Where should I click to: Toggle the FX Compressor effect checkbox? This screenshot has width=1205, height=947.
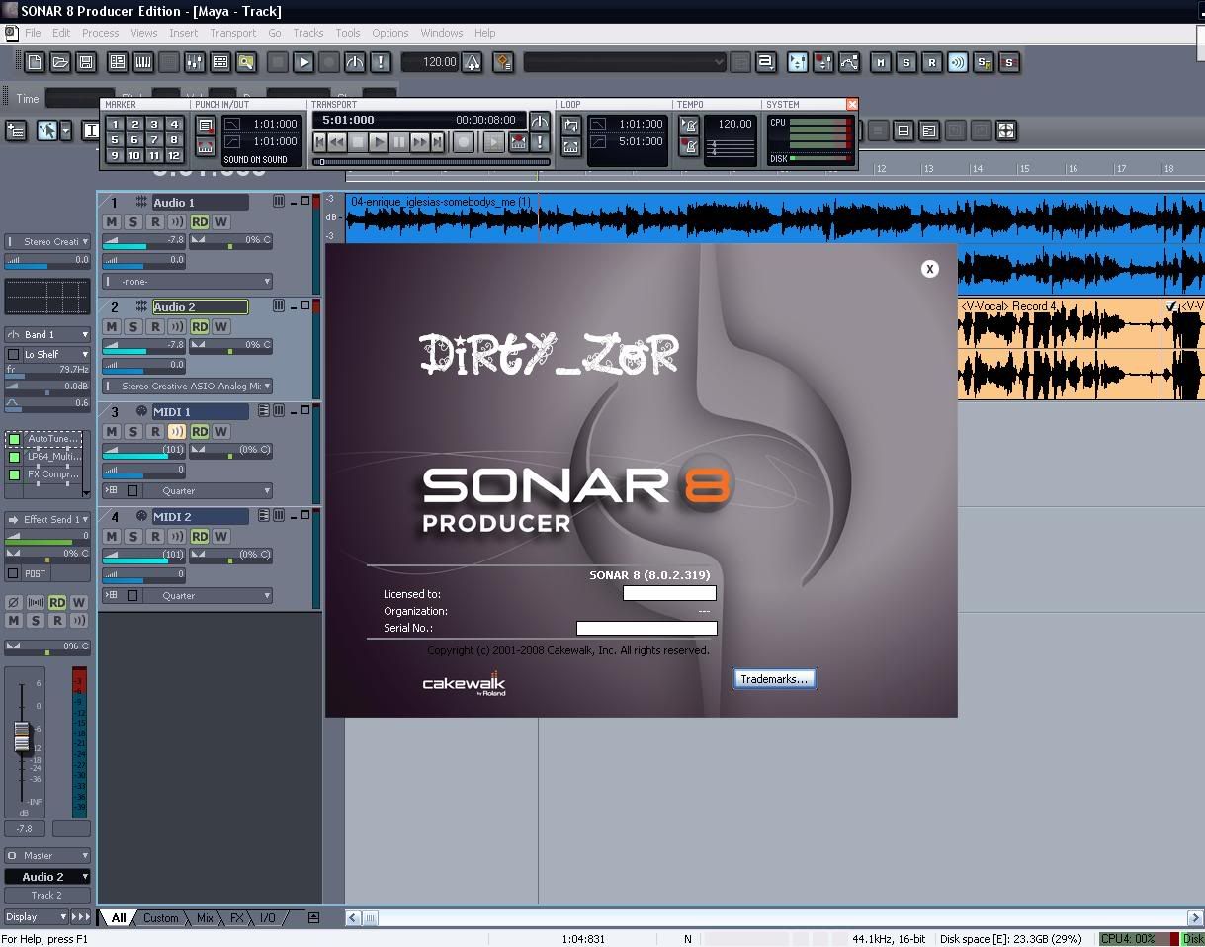[x=15, y=474]
